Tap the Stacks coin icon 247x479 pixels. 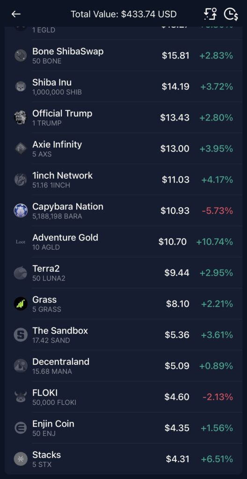point(21,459)
